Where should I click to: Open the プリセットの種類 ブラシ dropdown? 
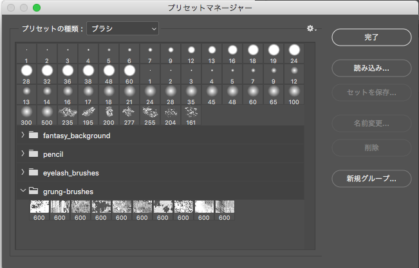pyautogui.click(x=123, y=28)
